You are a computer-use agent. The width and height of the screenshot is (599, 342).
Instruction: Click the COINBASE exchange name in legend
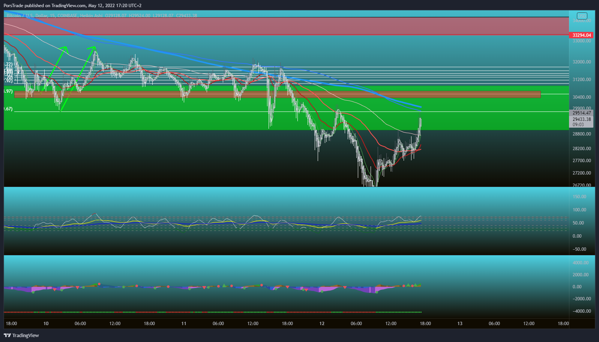tap(67, 16)
